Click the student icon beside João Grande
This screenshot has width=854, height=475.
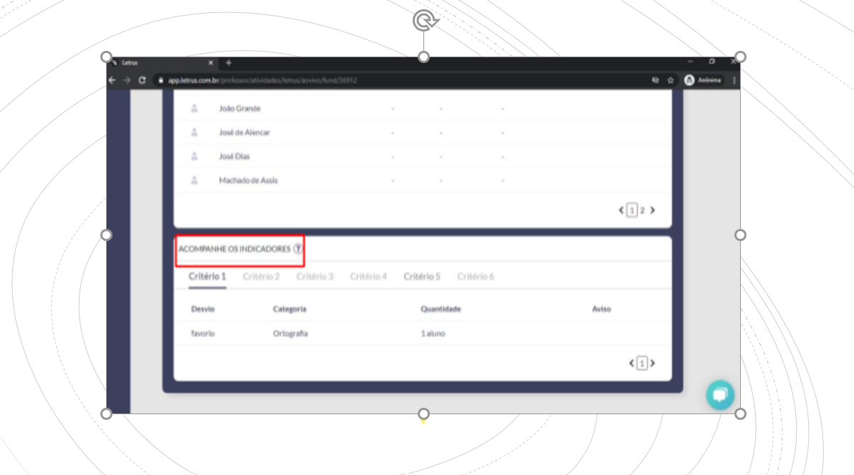coord(194,108)
